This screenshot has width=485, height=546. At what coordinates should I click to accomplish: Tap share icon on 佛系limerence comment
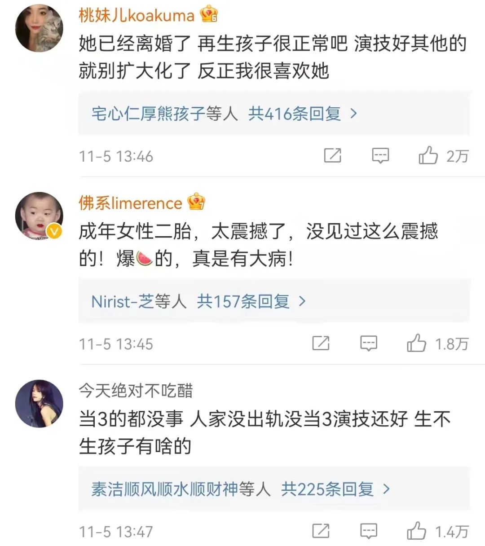321,343
